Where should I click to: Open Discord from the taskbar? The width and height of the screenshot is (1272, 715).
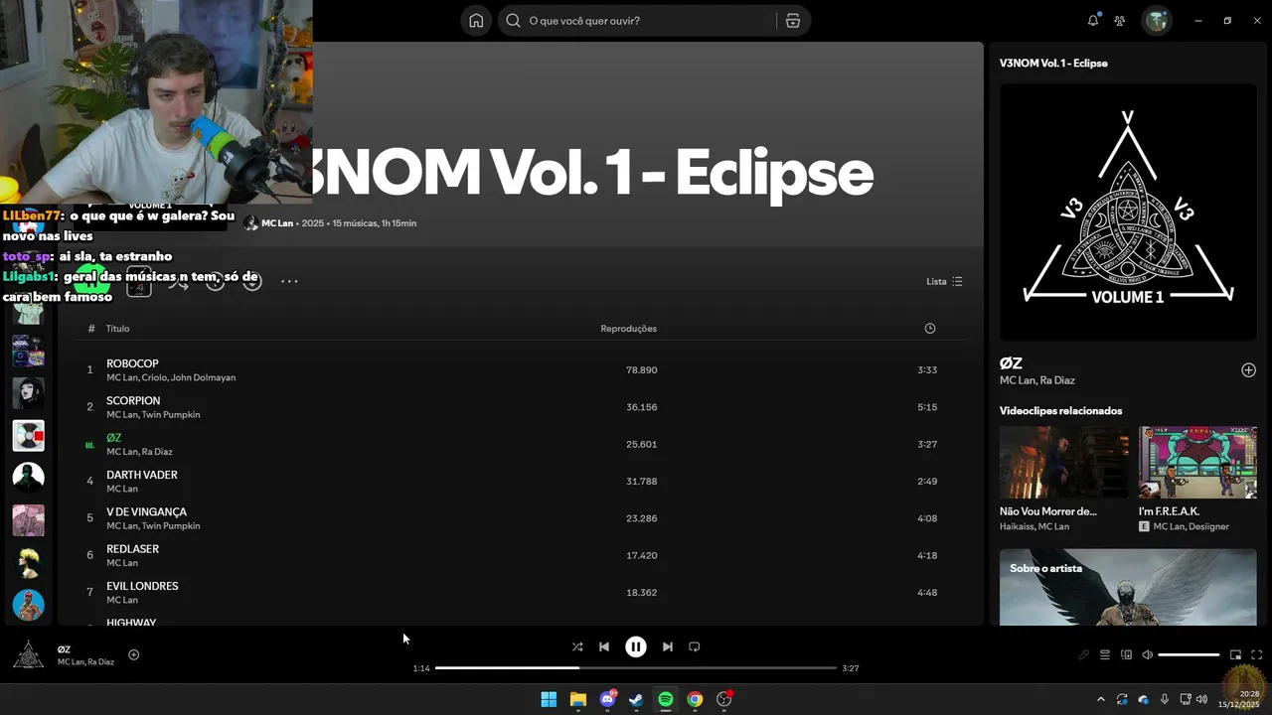[607, 699]
